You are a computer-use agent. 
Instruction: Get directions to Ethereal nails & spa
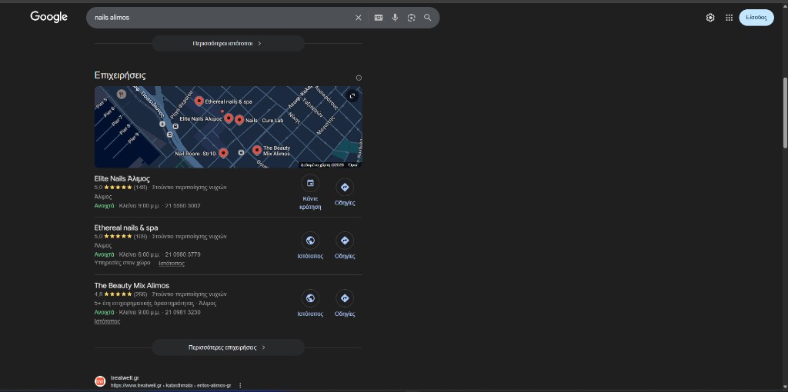pos(345,245)
